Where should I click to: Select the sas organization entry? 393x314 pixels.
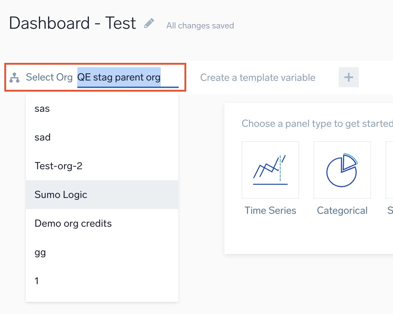(x=42, y=108)
